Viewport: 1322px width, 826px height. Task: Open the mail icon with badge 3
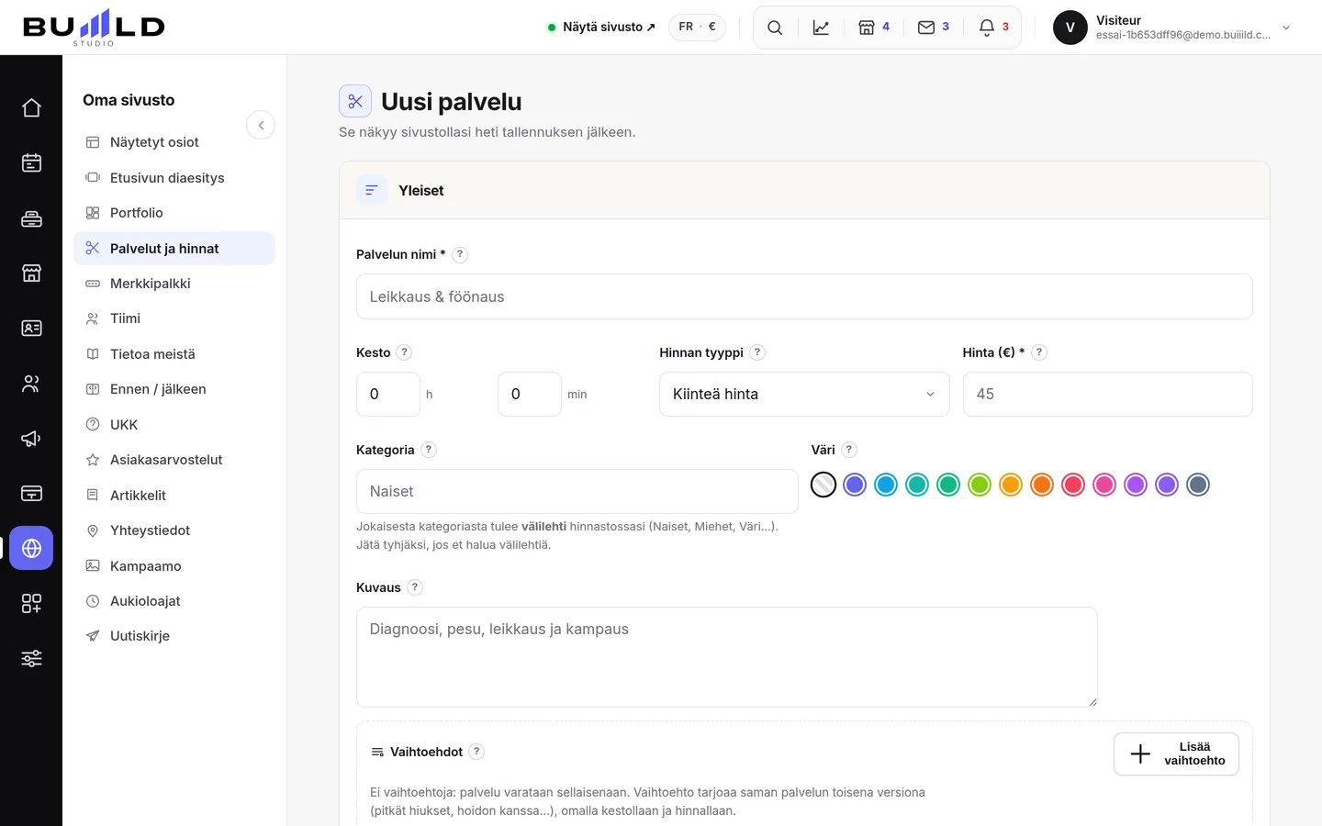click(x=934, y=28)
